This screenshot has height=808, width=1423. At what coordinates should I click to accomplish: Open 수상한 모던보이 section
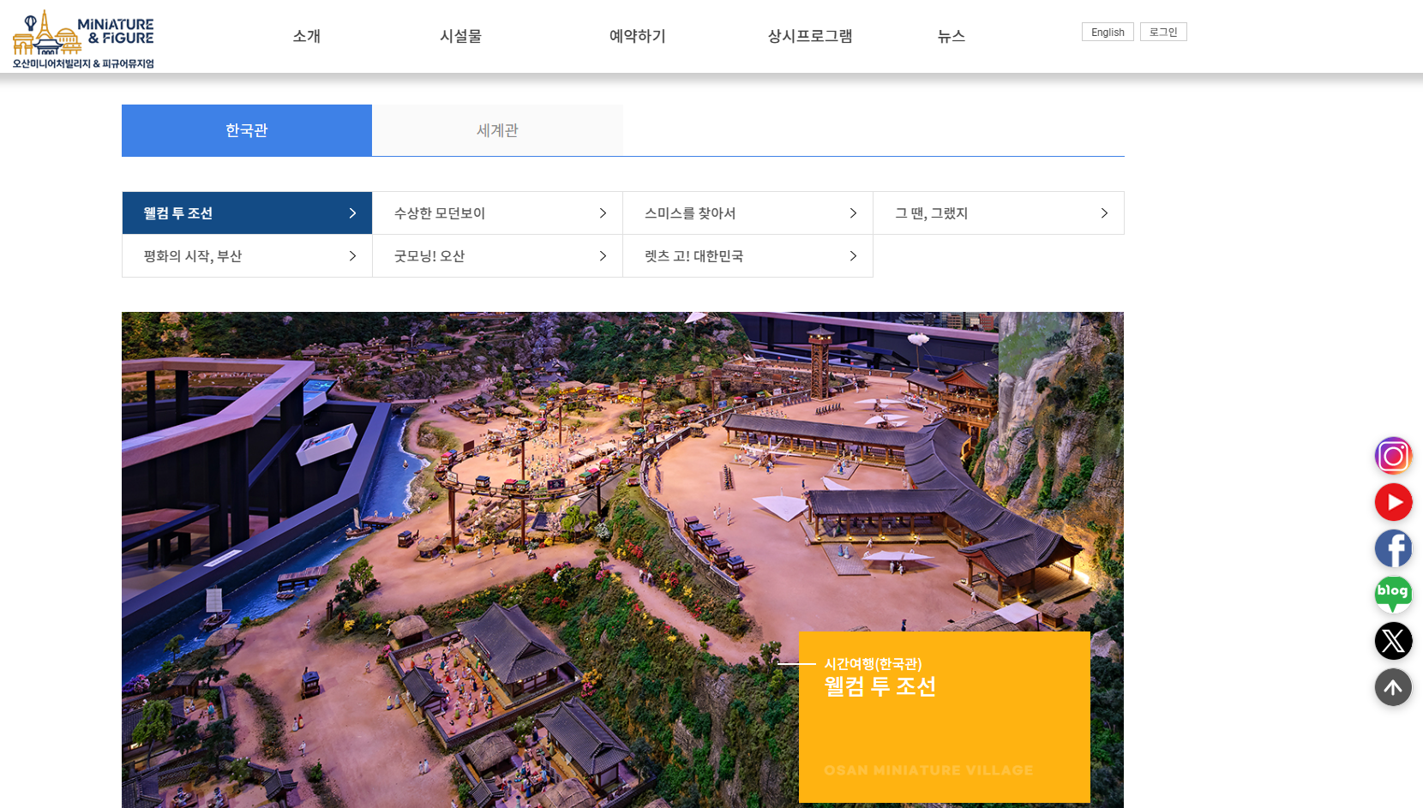(x=497, y=213)
